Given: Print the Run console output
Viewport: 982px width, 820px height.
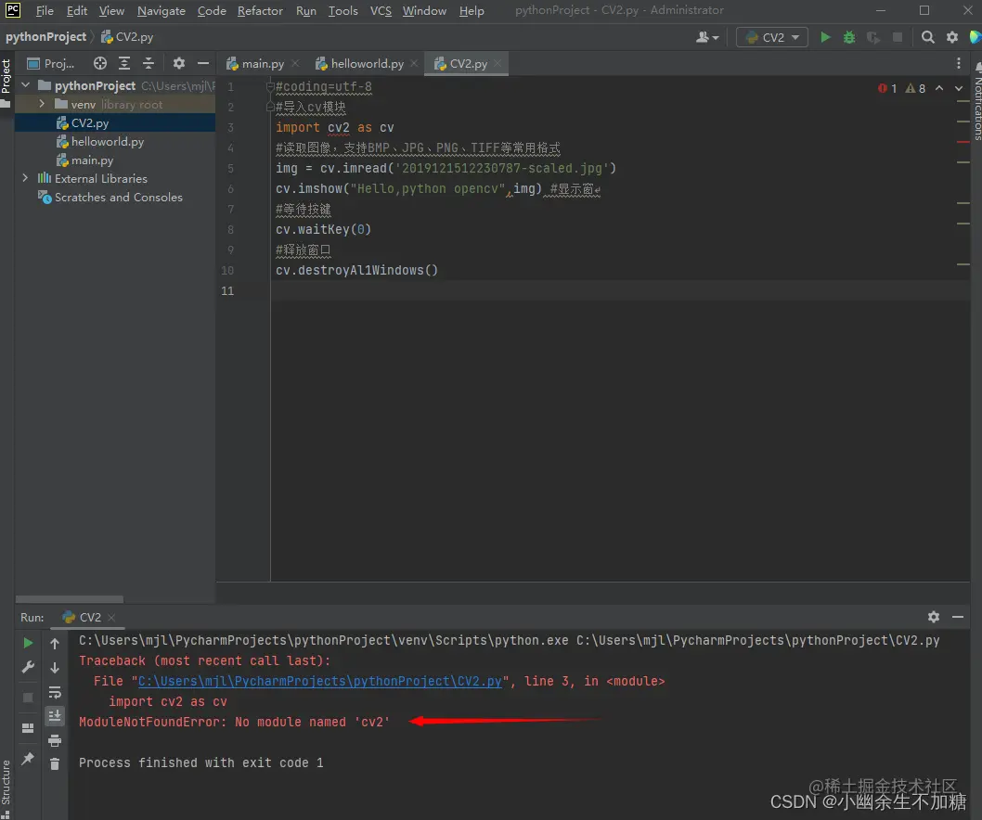Looking at the screenshot, I should tap(55, 740).
